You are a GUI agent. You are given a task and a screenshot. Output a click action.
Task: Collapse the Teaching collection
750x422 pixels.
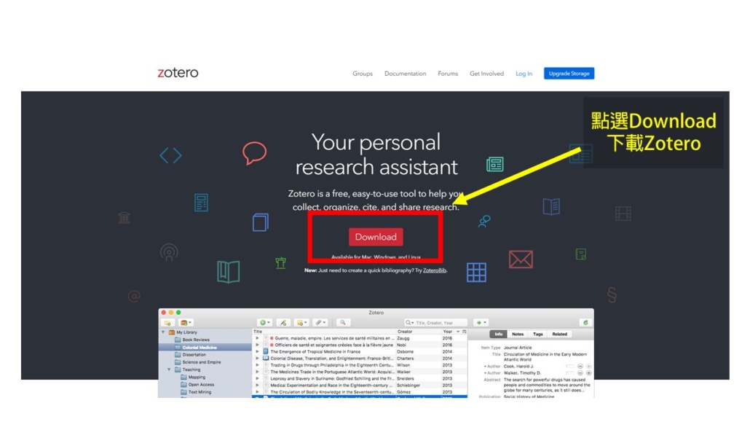tap(169, 370)
